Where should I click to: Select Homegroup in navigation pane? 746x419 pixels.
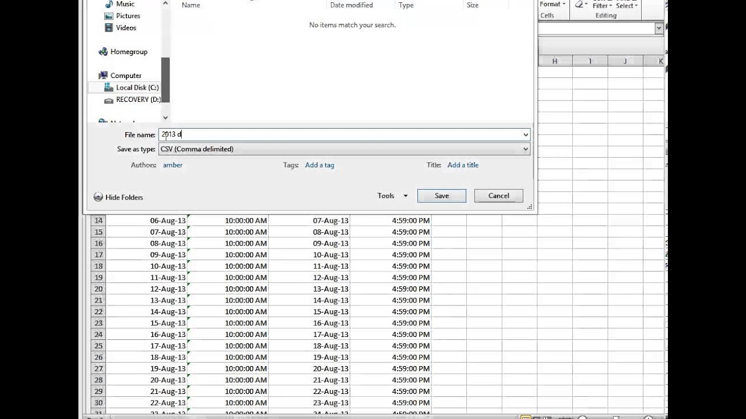128,52
